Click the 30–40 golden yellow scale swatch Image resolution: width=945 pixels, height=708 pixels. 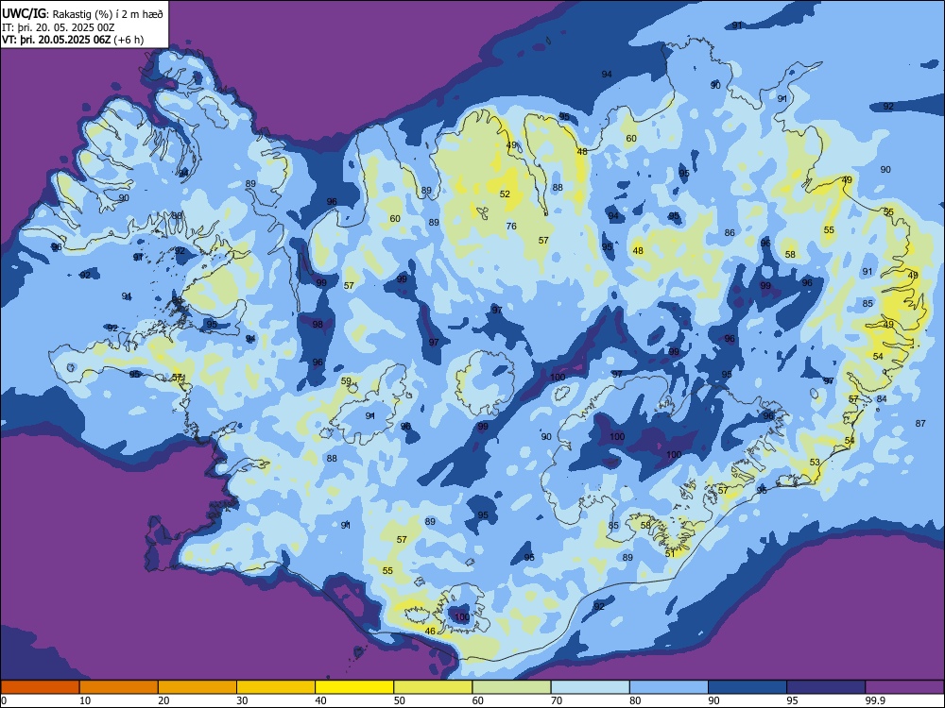point(276,687)
